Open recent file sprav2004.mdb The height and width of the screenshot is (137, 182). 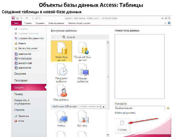23,63
